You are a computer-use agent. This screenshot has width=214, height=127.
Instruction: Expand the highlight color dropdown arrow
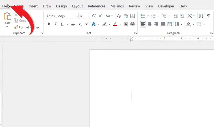coord(109,24)
